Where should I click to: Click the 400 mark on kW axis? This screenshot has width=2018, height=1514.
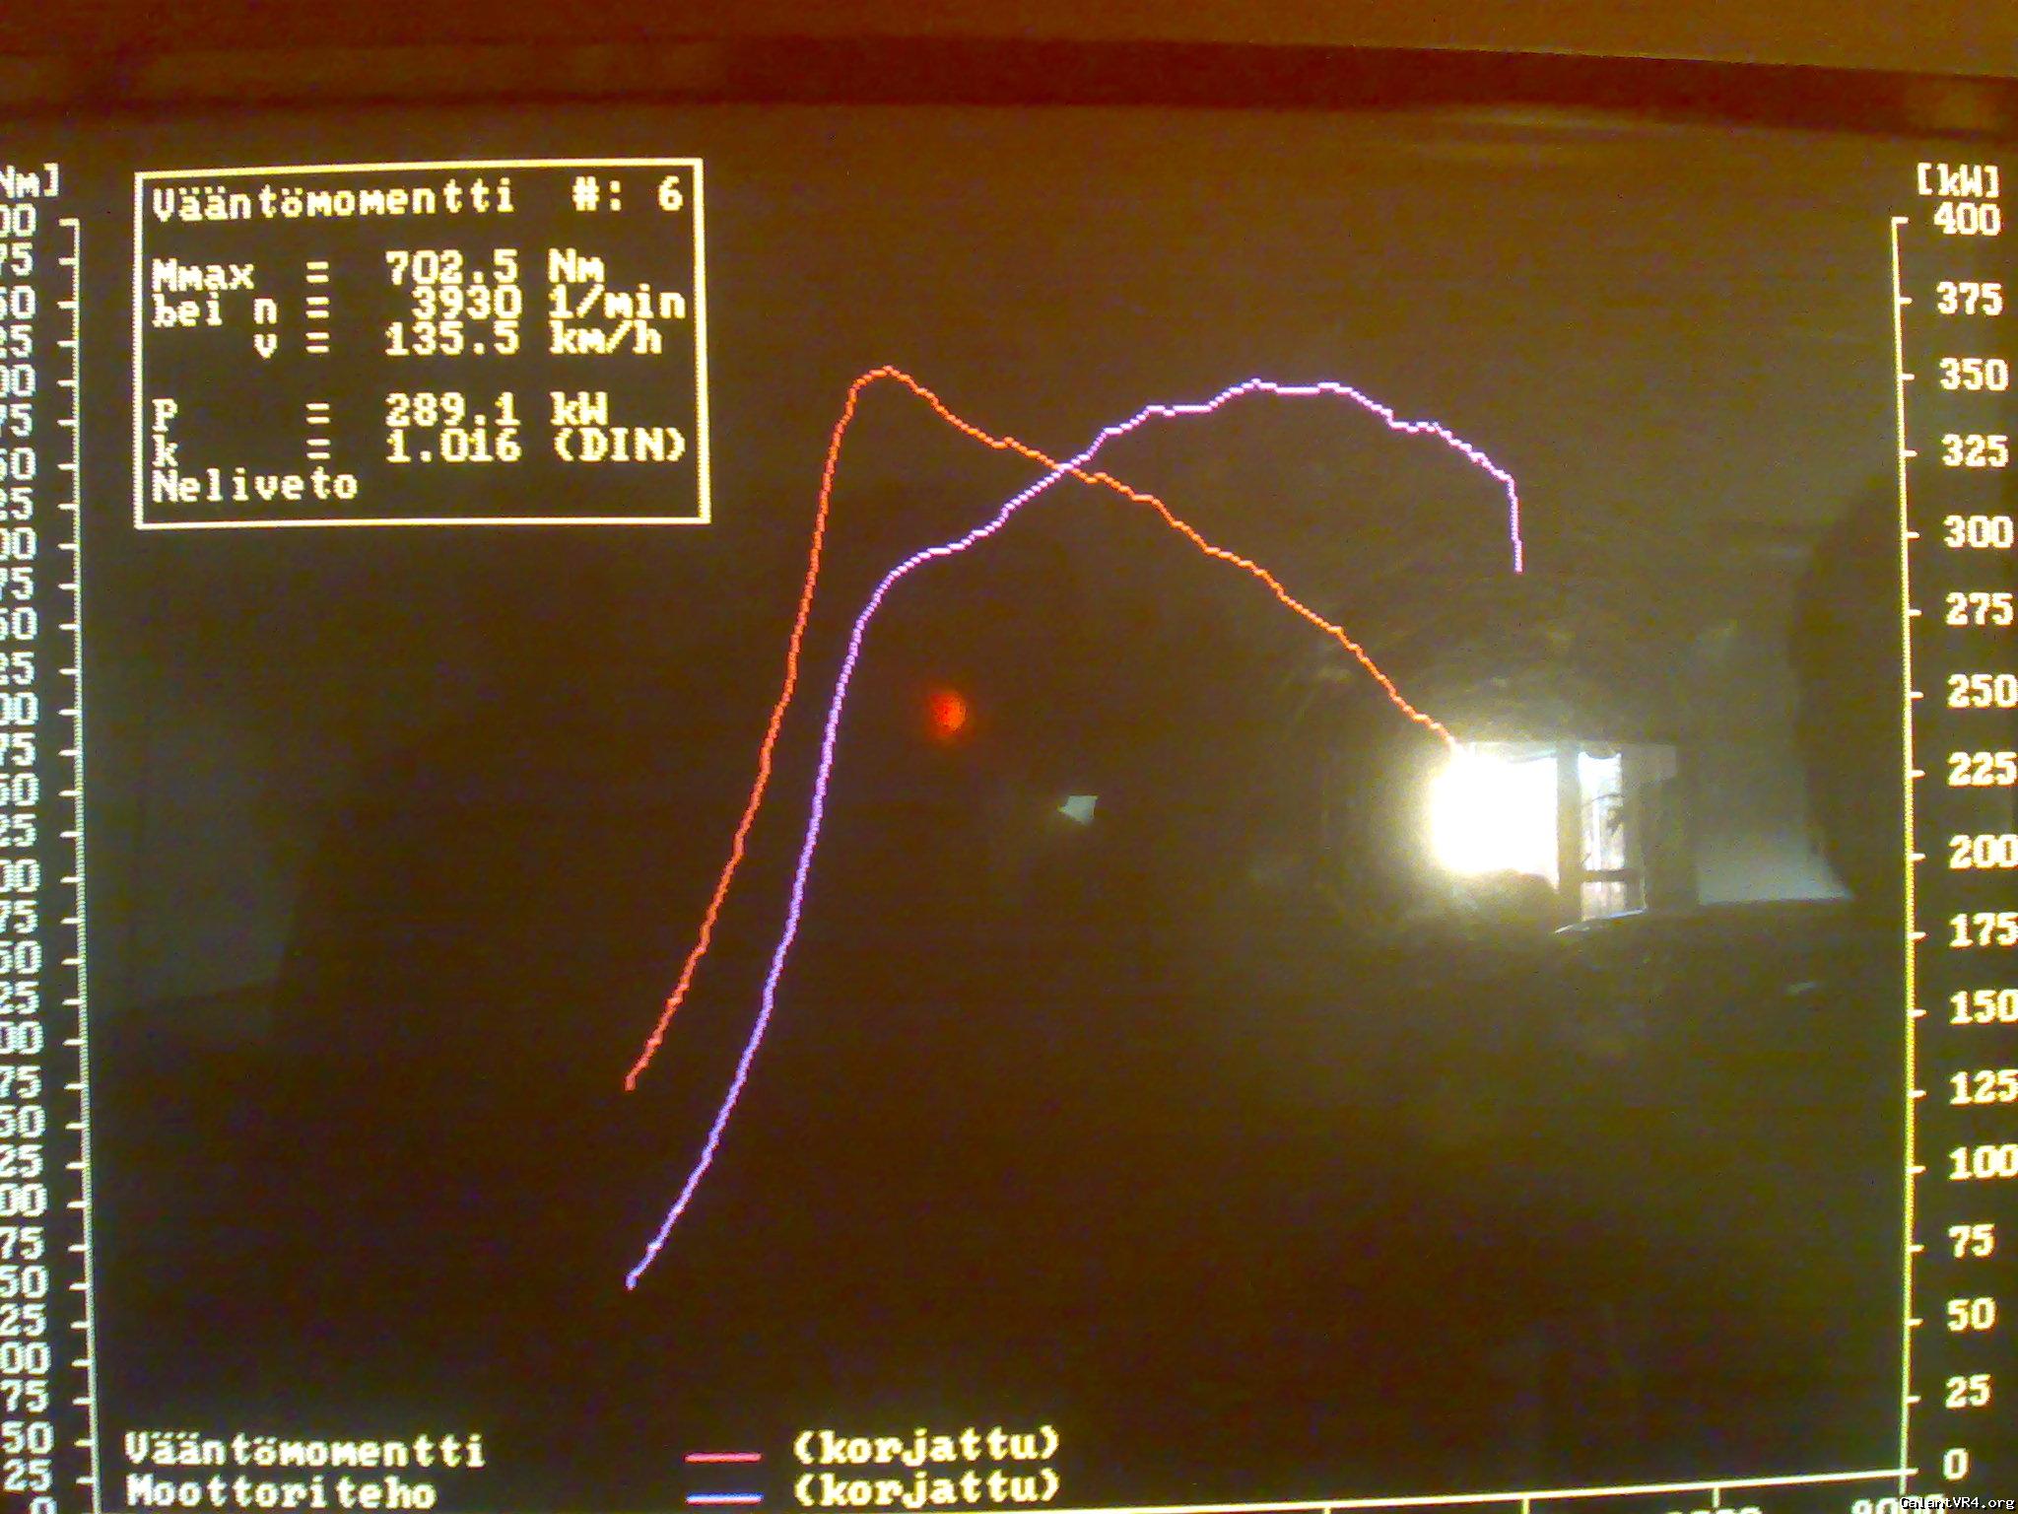pos(1967,220)
